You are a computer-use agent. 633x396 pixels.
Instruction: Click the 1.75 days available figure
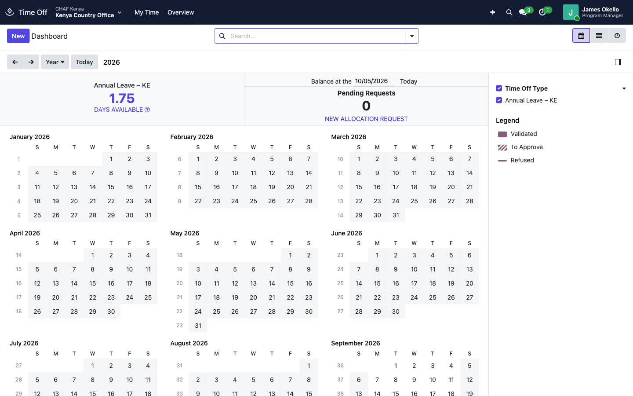122,98
